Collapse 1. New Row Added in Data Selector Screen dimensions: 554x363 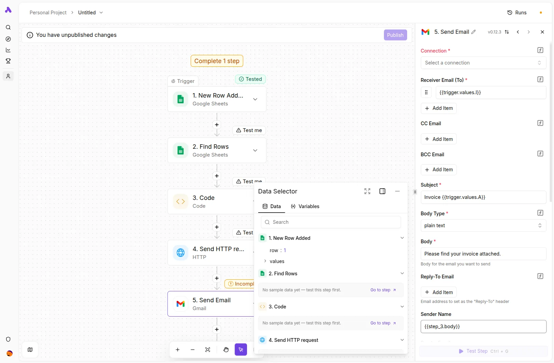(x=402, y=238)
